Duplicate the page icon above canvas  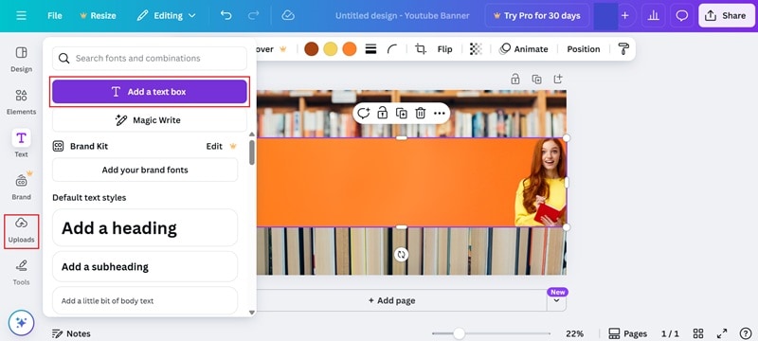pos(536,79)
